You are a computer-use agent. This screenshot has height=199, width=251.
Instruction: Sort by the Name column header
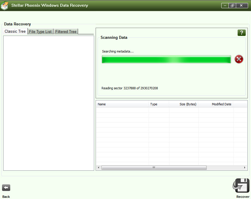122,104
